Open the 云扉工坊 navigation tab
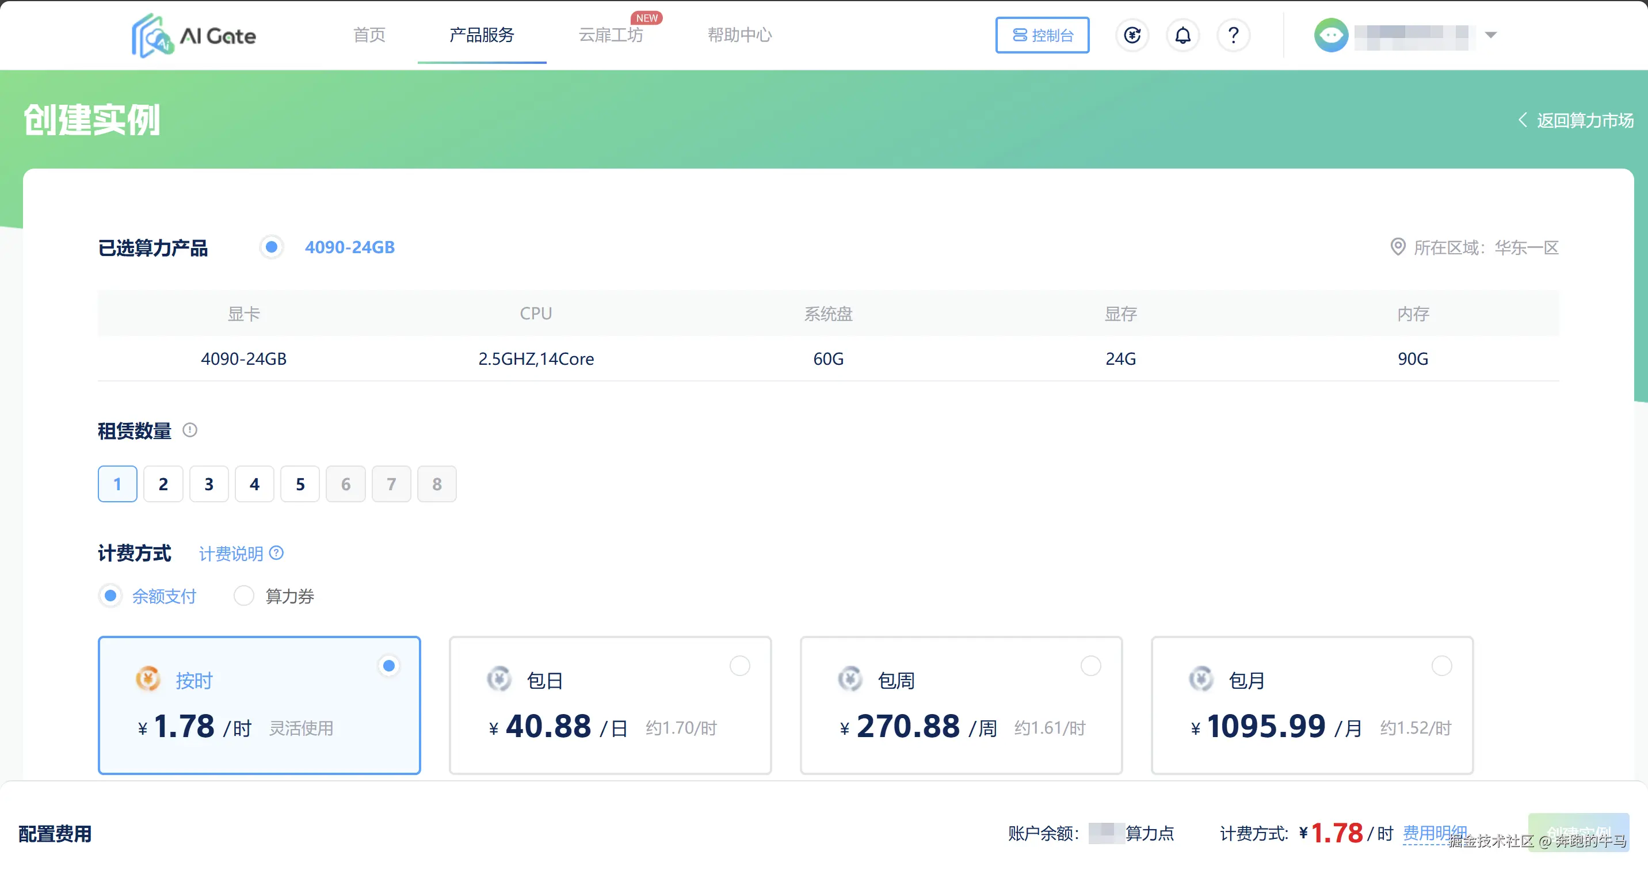Screen dimensions: 1648x870 tap(611, 35)
